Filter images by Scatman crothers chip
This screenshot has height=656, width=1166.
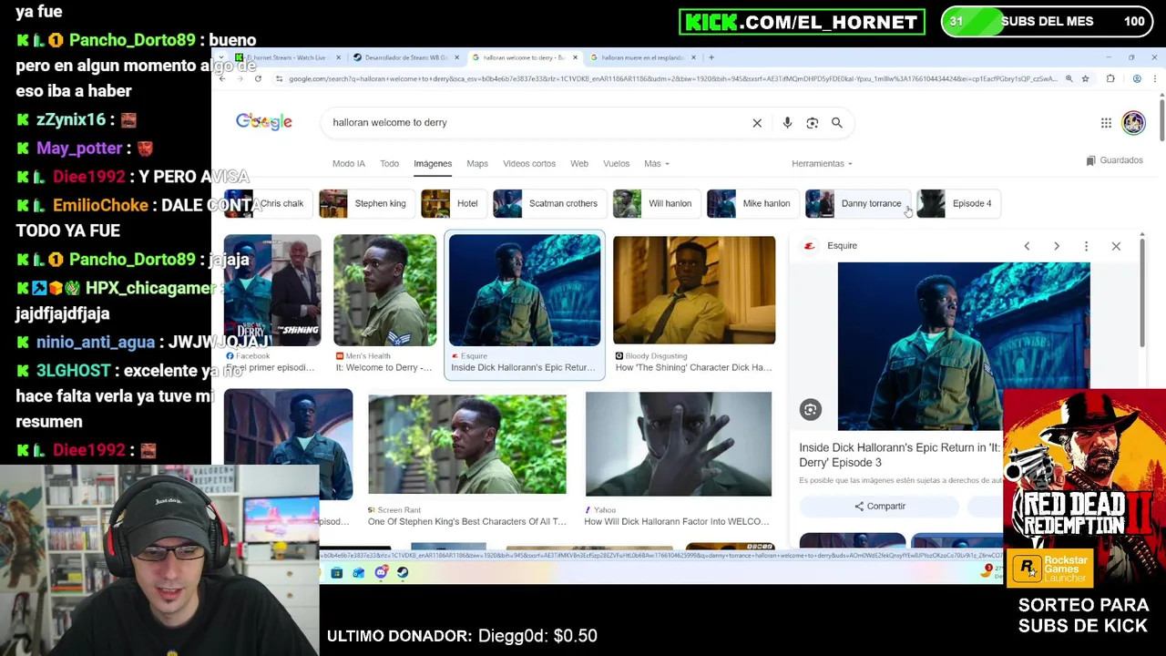pyautogui.click(x=548, y=204)
